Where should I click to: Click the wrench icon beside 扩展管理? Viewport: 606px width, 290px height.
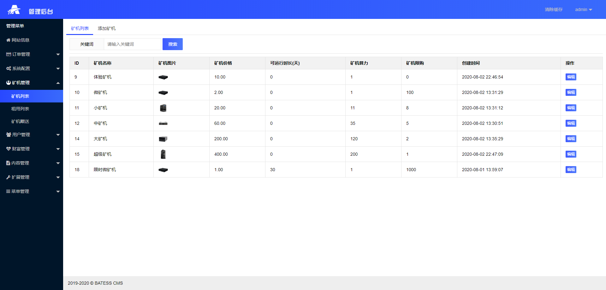click(8, 177)
